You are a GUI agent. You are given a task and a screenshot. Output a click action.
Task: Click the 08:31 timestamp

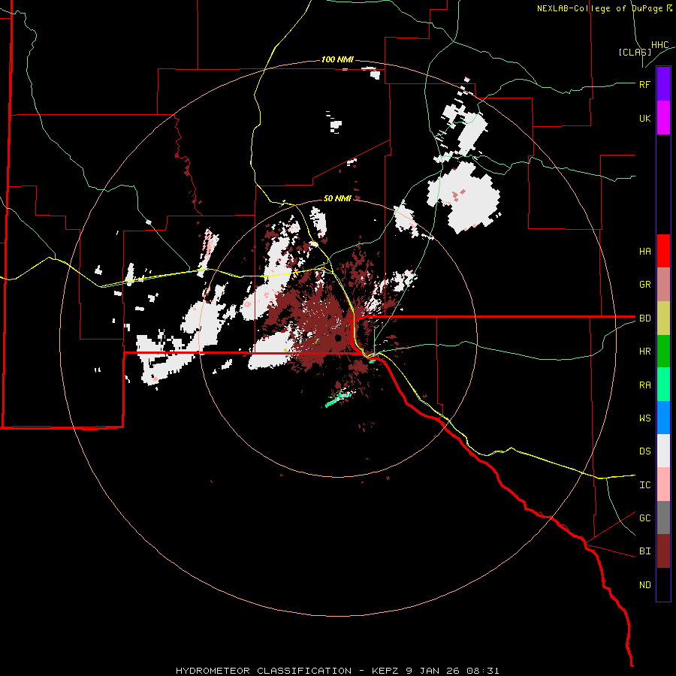click(x=484, y=671)
